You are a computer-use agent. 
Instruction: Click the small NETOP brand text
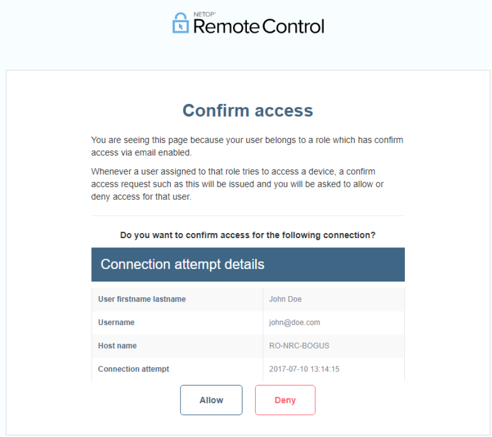pyautogui.click(x=204, y=14)
